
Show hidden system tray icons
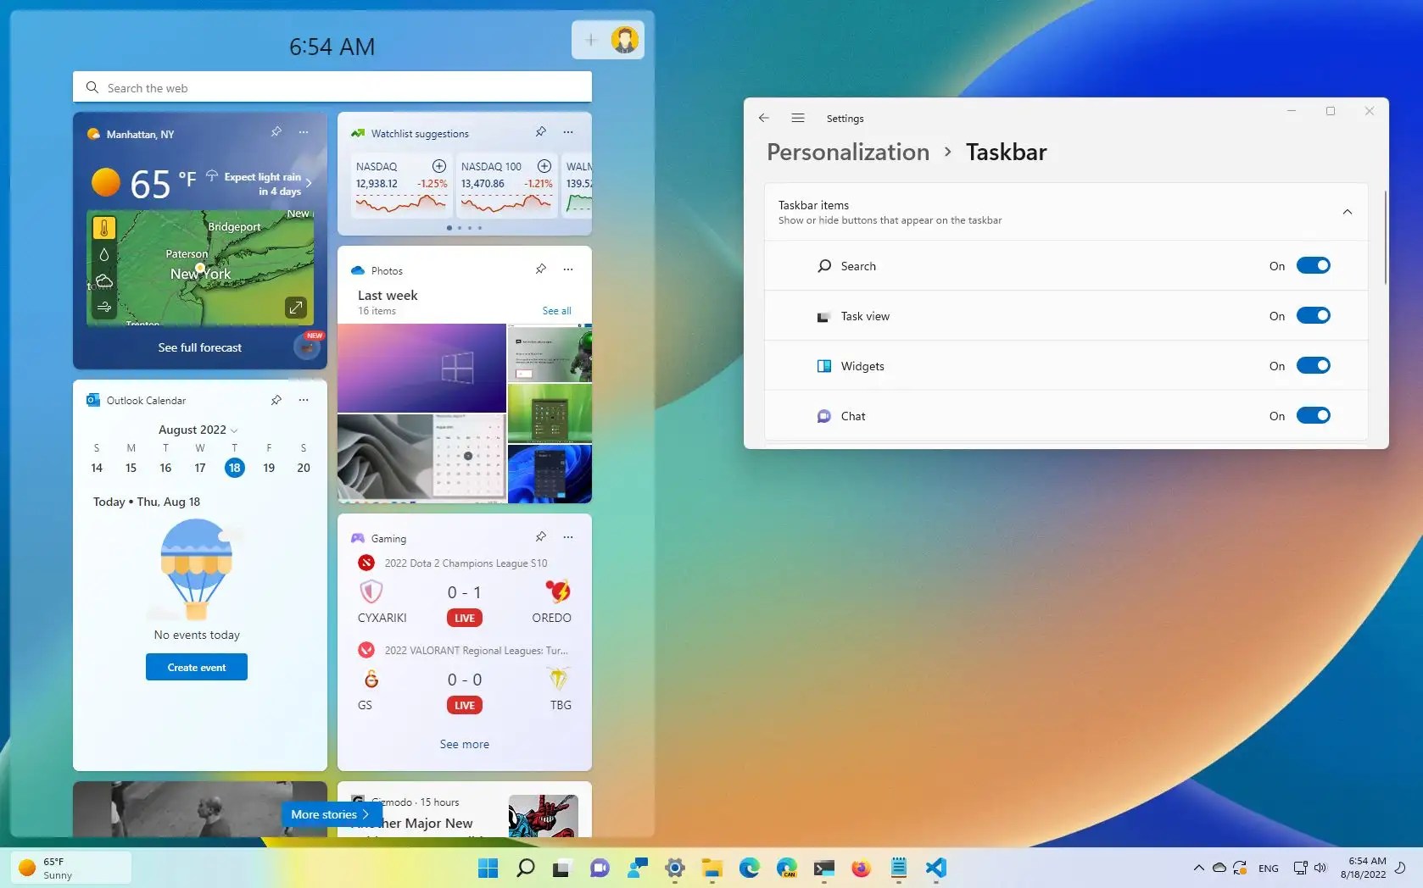coord(1198,868)
